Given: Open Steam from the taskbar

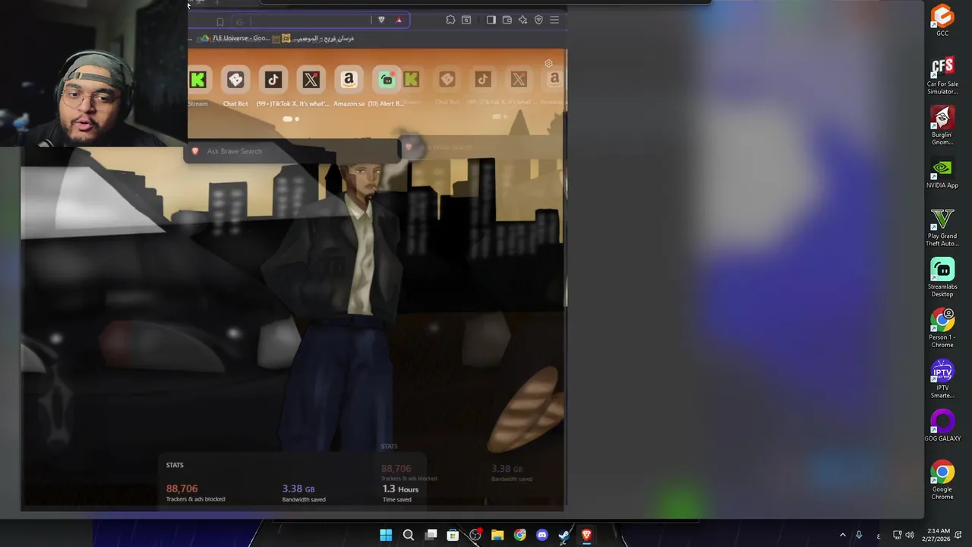Looking at the screenshot, I should (564, 535).
